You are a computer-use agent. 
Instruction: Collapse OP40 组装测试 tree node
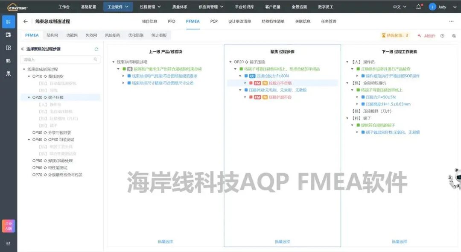29,140
